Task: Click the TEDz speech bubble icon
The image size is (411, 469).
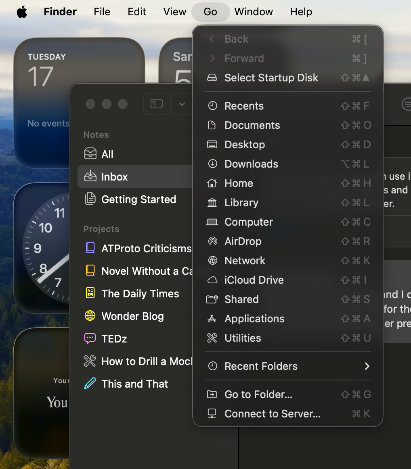Action: pyautogui.click(x=90, y=338)
